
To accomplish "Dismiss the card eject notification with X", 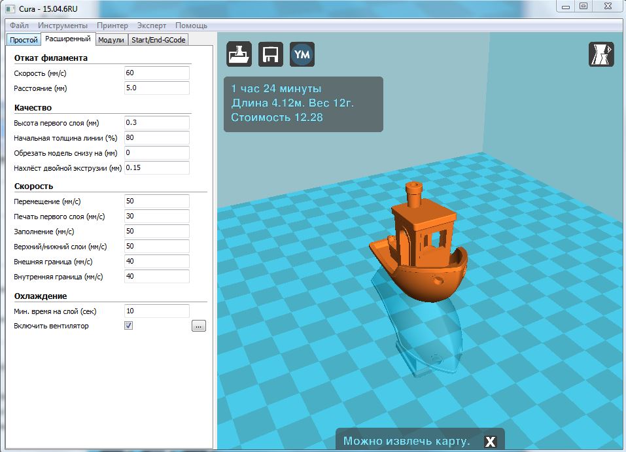I will [490, 442].
